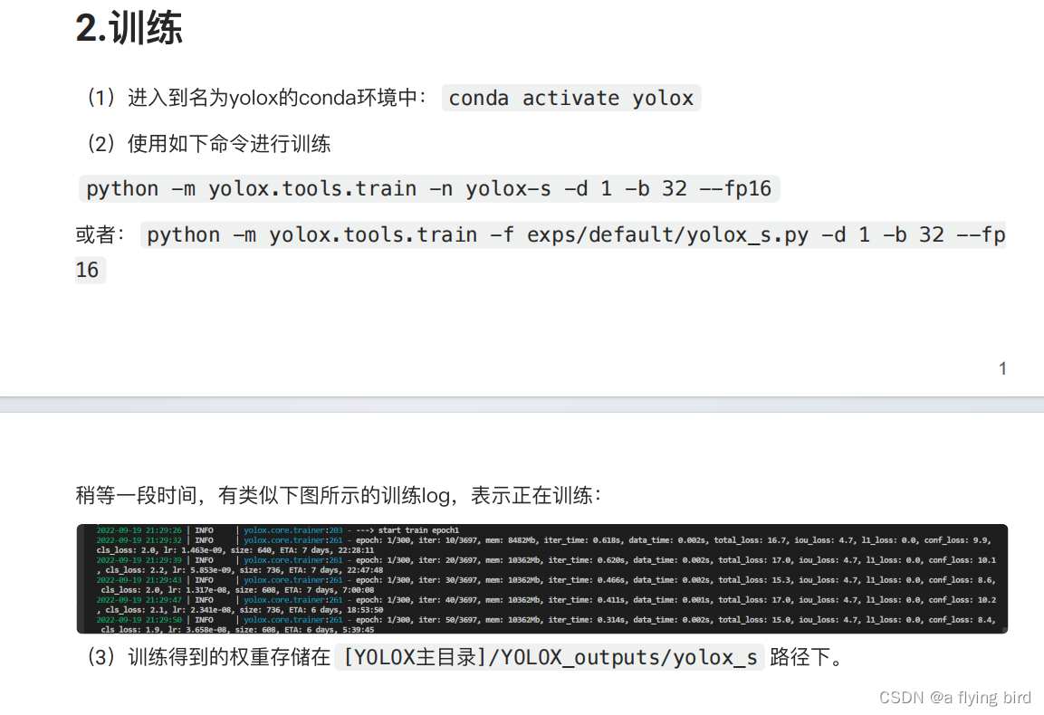
Task: Select the conda activate yolox code snippet
Action: pos(570,98)
